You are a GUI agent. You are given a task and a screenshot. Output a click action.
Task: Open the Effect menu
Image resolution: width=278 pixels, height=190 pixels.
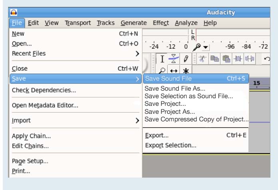tap(160, 23)
